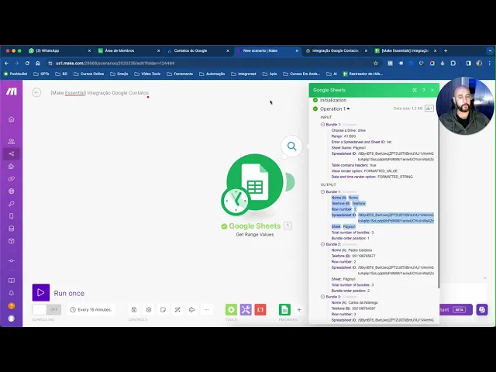This screenshot has height=372, width=496.
Task: Collapse OUTPUT Bundle 3
Action: tap(322, 297)
